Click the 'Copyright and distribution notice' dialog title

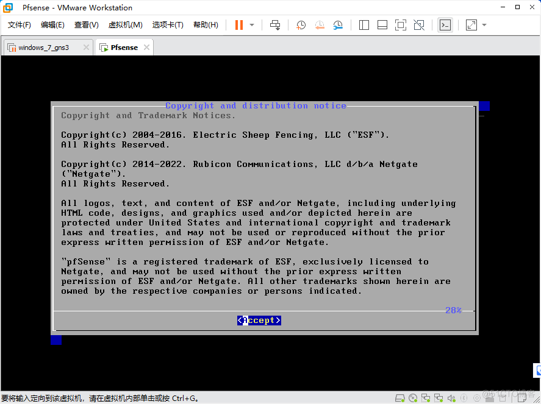click(x=256, y=105)
